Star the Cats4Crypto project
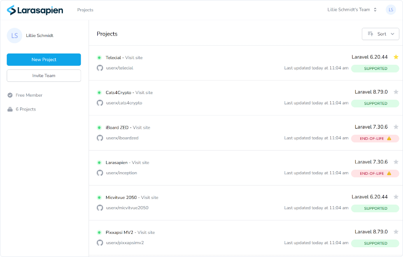Screen dimensions: 403x257 click(x=396, y=92)
